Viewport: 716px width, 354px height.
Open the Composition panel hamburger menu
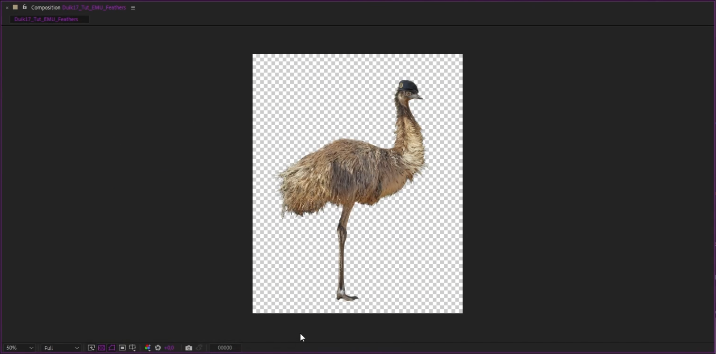click(x=133, y=8)
